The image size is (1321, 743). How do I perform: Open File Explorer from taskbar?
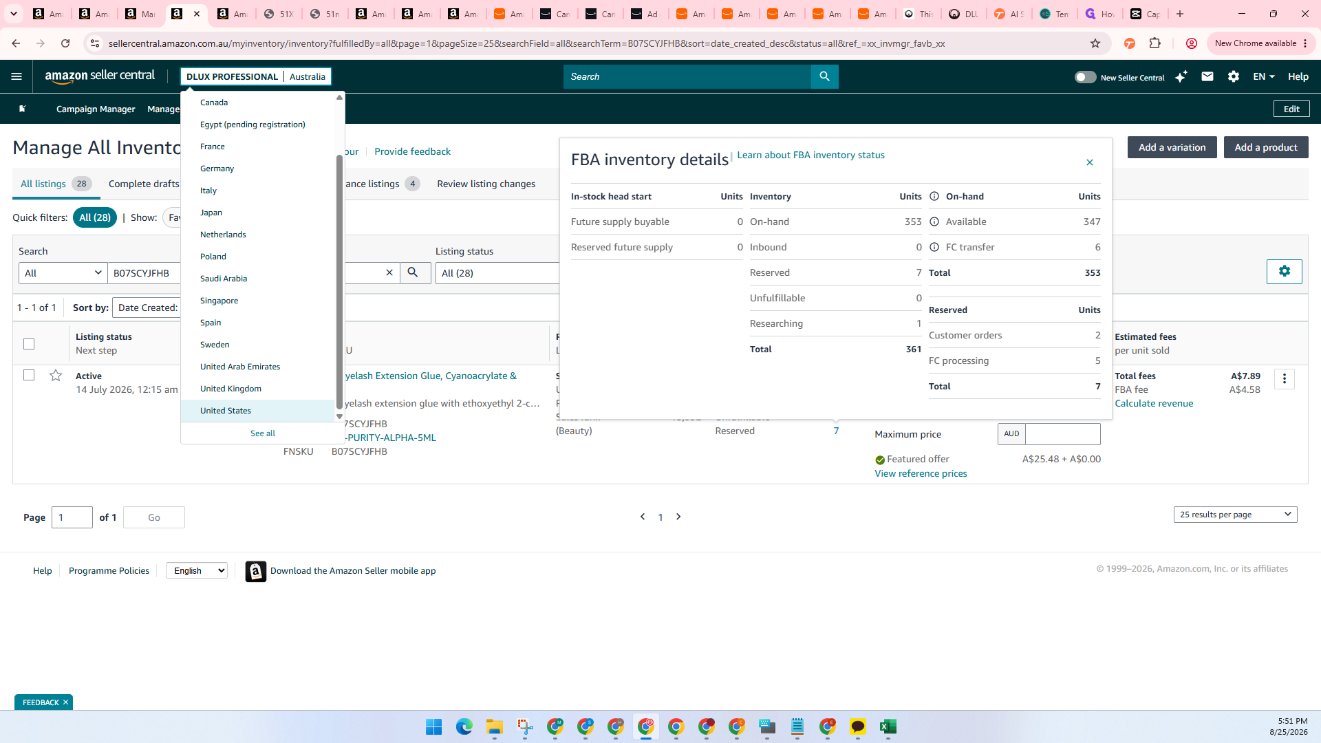click(x=494, y=726)
